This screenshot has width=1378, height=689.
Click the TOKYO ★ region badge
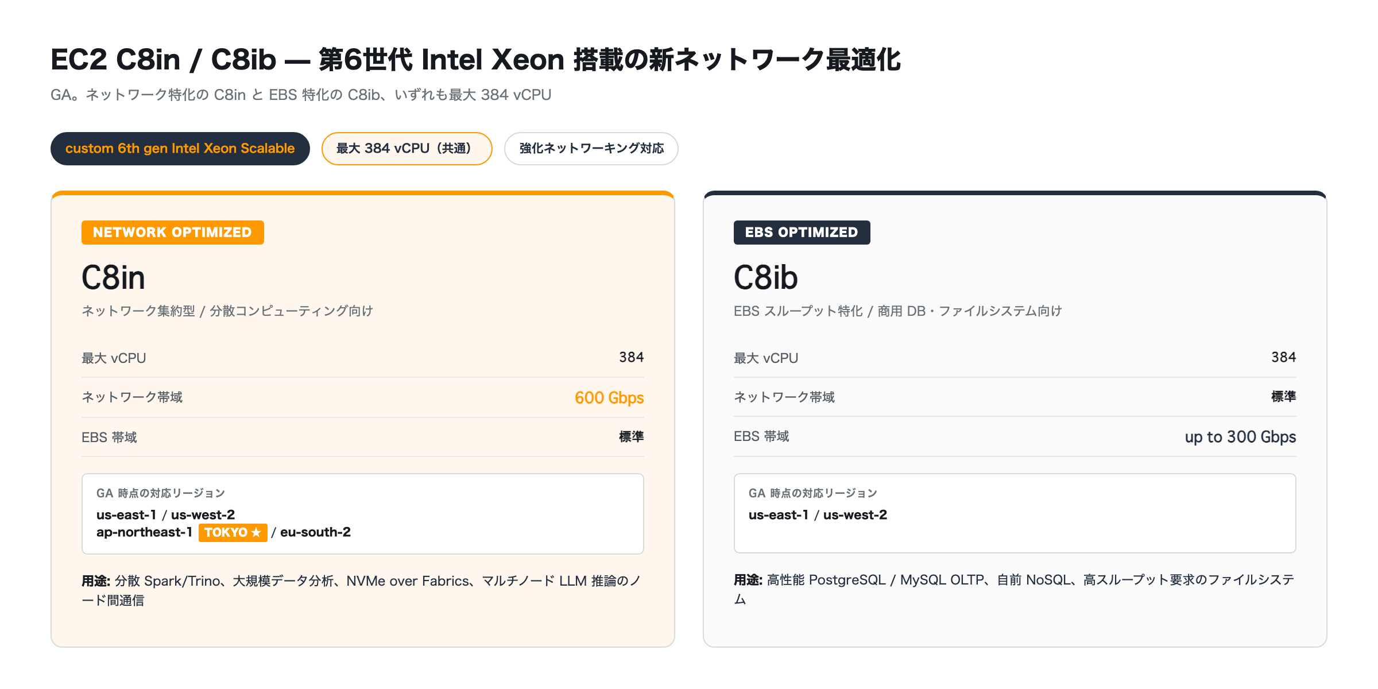[233, 532]
